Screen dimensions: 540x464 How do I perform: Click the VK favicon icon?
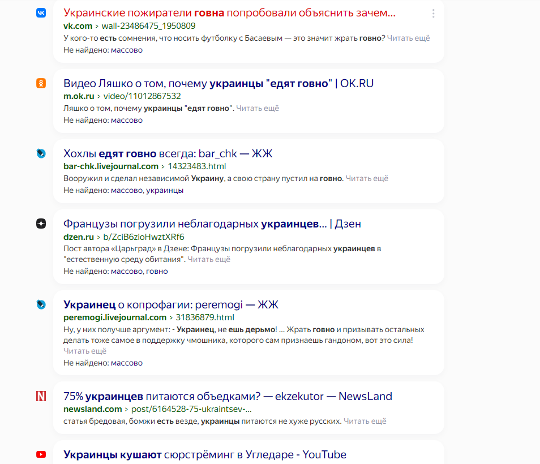[x=41, y=13]
